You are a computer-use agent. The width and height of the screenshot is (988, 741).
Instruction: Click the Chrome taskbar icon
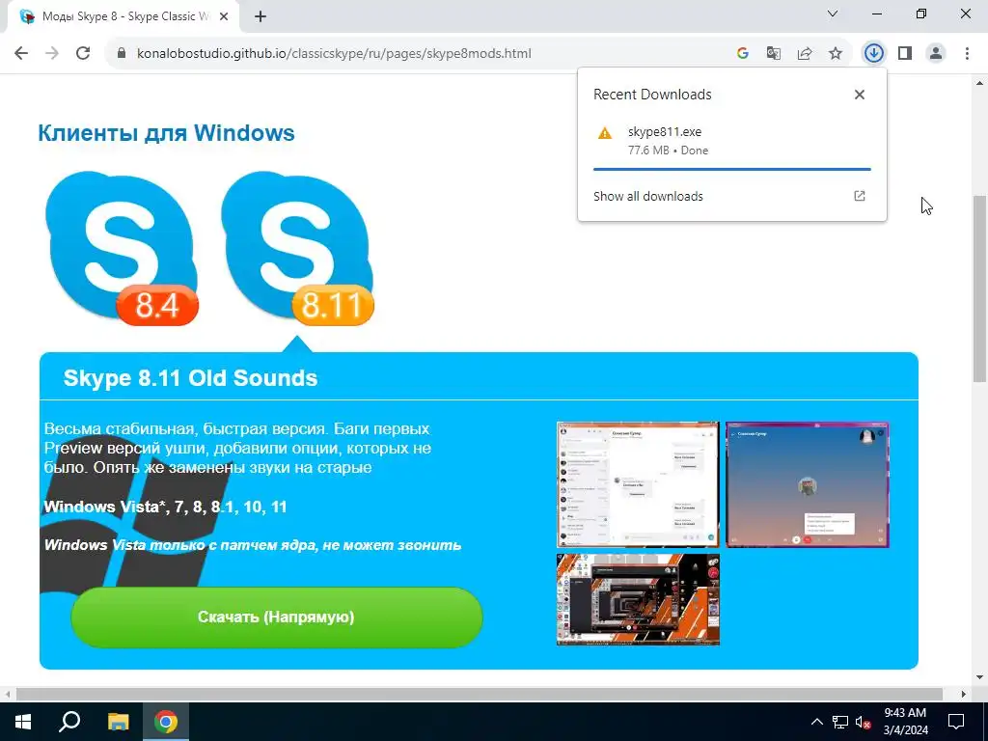point(166,722)
